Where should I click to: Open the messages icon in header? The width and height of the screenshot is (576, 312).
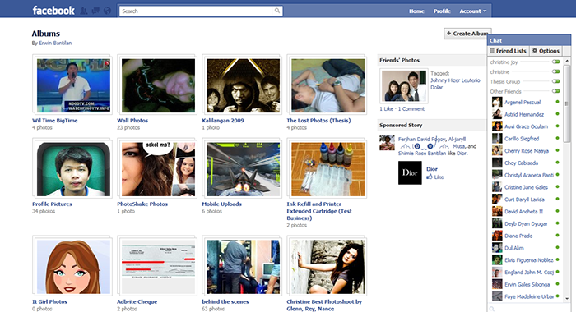(95, 11)
